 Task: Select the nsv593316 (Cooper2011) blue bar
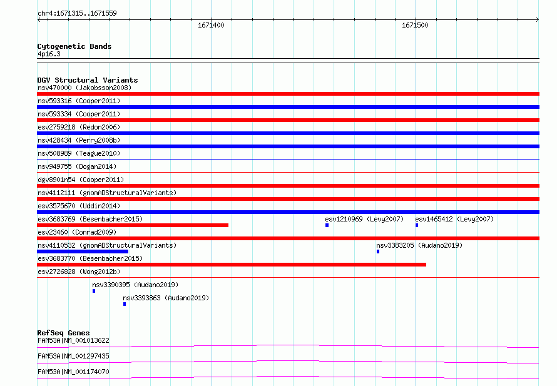point(288,107)
